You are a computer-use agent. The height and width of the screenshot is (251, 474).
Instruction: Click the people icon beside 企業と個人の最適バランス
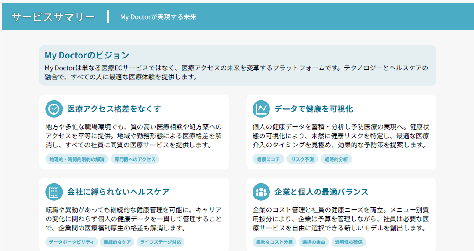(261, 192)
